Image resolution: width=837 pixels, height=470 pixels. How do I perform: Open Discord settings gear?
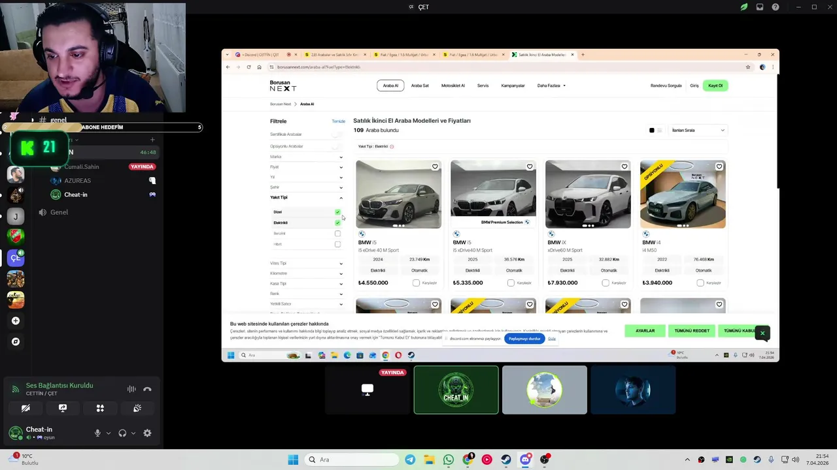pyautogui.click(x=147, y=433)
